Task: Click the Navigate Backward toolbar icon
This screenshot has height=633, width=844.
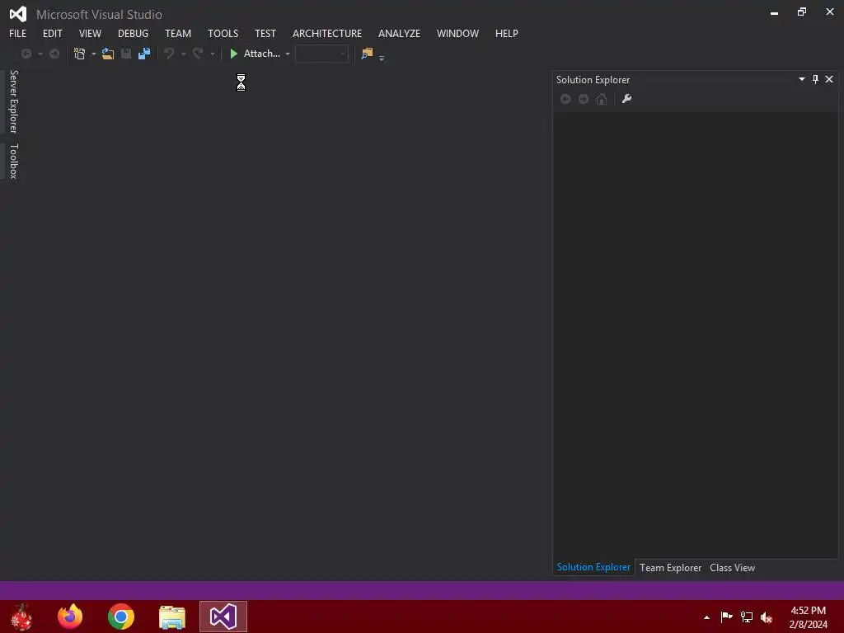Action: click(x=26, y=54)
